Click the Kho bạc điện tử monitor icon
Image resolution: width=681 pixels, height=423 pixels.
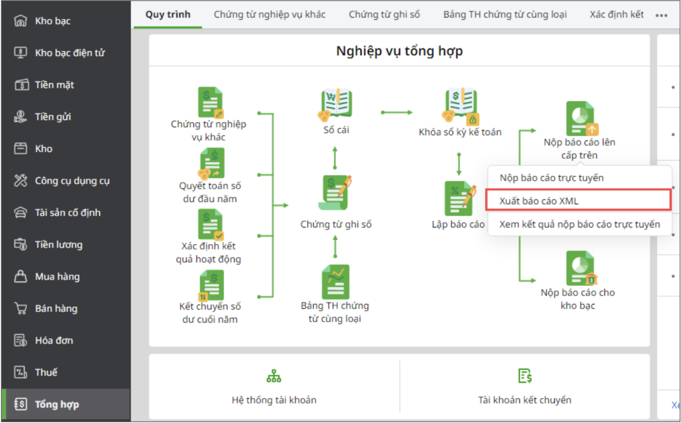[20, 53]
